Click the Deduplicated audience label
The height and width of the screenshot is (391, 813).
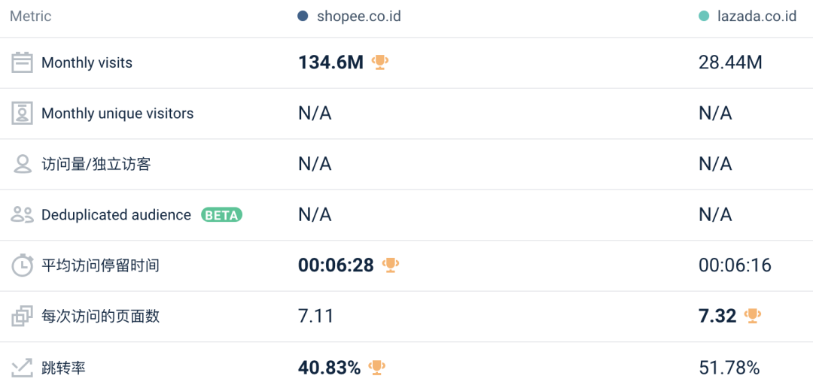[116, 215]
